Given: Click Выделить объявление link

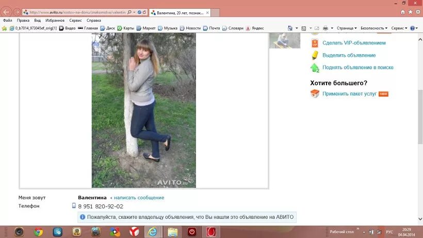Looking at the screenshot, I should [349, 55].
